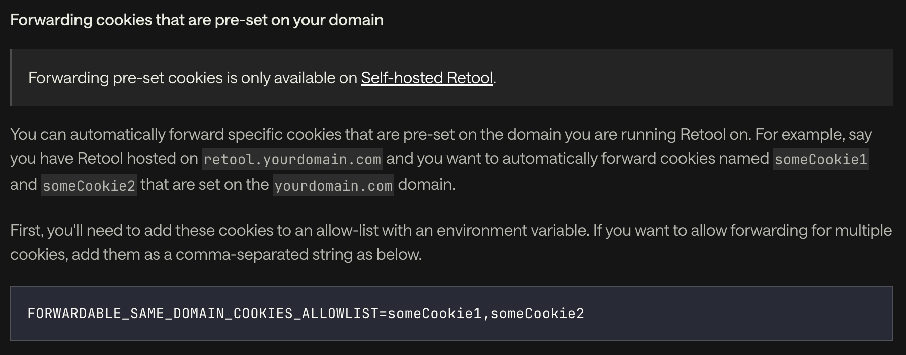Viewport: 906px width, 355px height.
Task: Click the phrase 'that are set on the'
Action: [205, 185]
